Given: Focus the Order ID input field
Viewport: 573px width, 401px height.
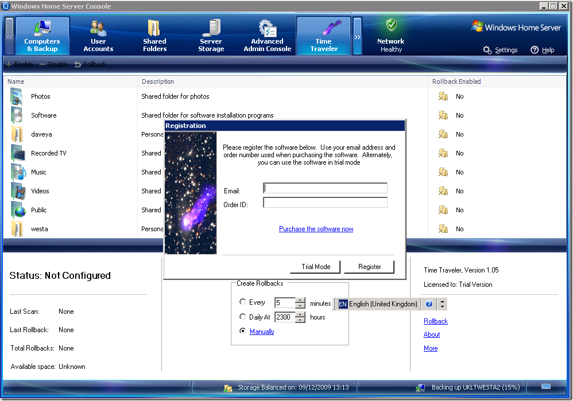Looking at the screenshot, I should tap(325, 203).
